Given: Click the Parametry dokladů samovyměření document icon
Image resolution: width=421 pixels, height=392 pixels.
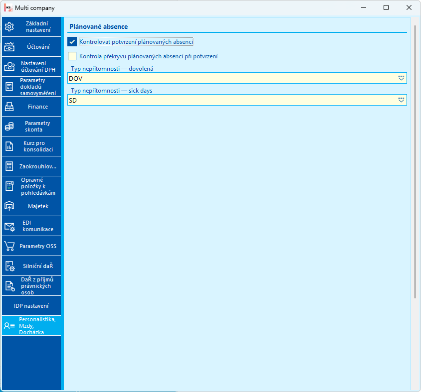Looking at the screenshot, I should [9, 87].
